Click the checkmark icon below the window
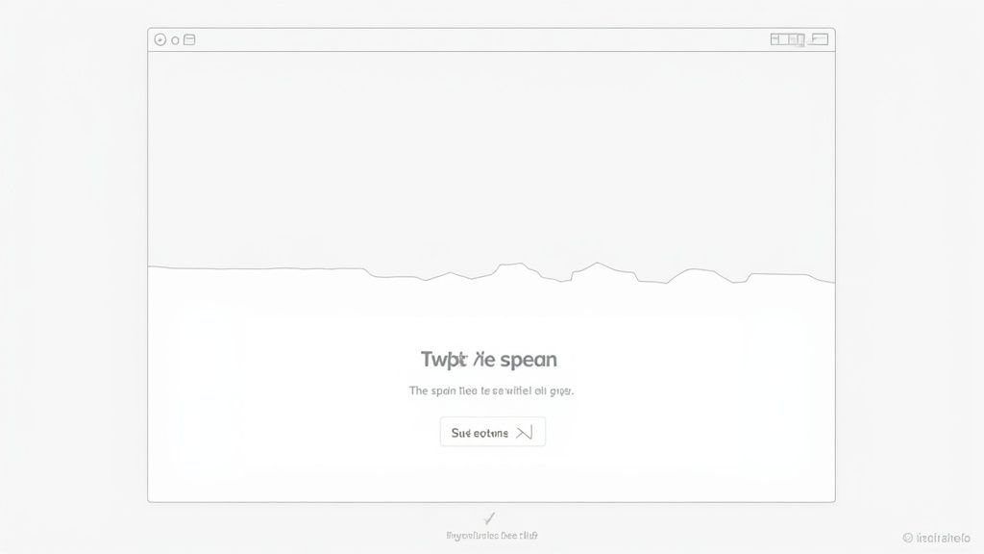Viewport: 984px width, 554px height. (x=489, y=518)
